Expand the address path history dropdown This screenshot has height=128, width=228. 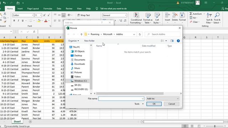(134, 34)
